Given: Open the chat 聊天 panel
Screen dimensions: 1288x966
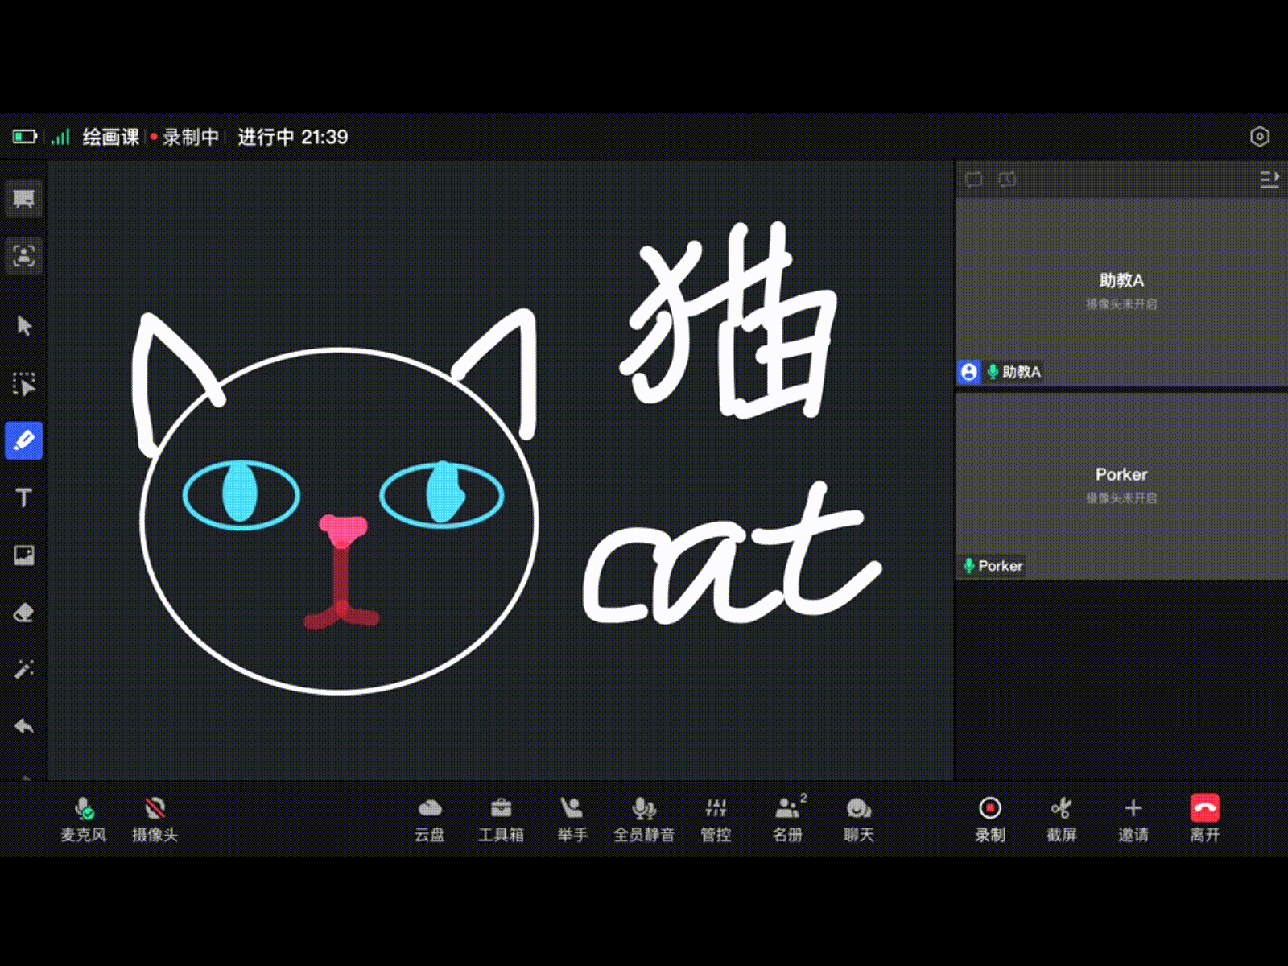Looking at the screenshot, I should pyautogui.click(x=859, y=819).
